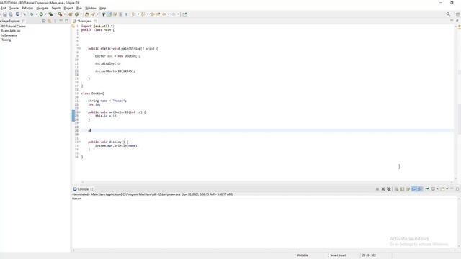Click the Save All toolbar icon
Image resolution: width=461 pixels, height=259 pixels.
tap(11, 14)
